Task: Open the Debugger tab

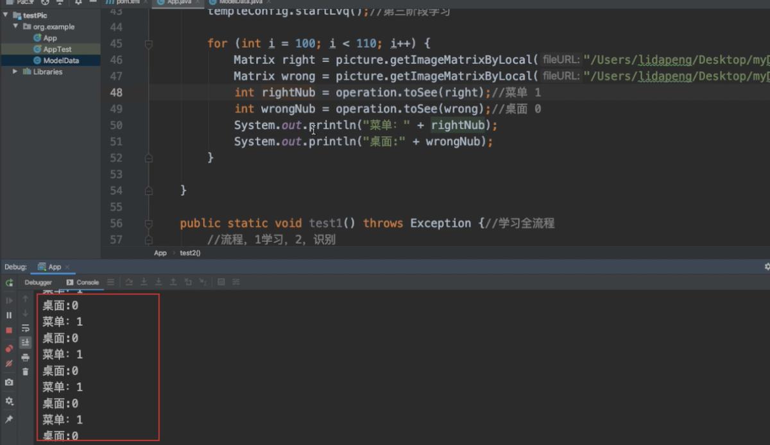Action: 38,281
